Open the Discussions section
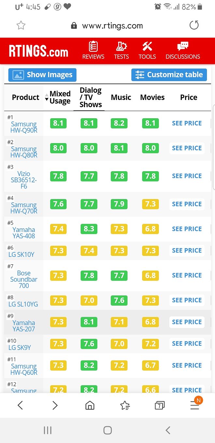 pos(183,51)
